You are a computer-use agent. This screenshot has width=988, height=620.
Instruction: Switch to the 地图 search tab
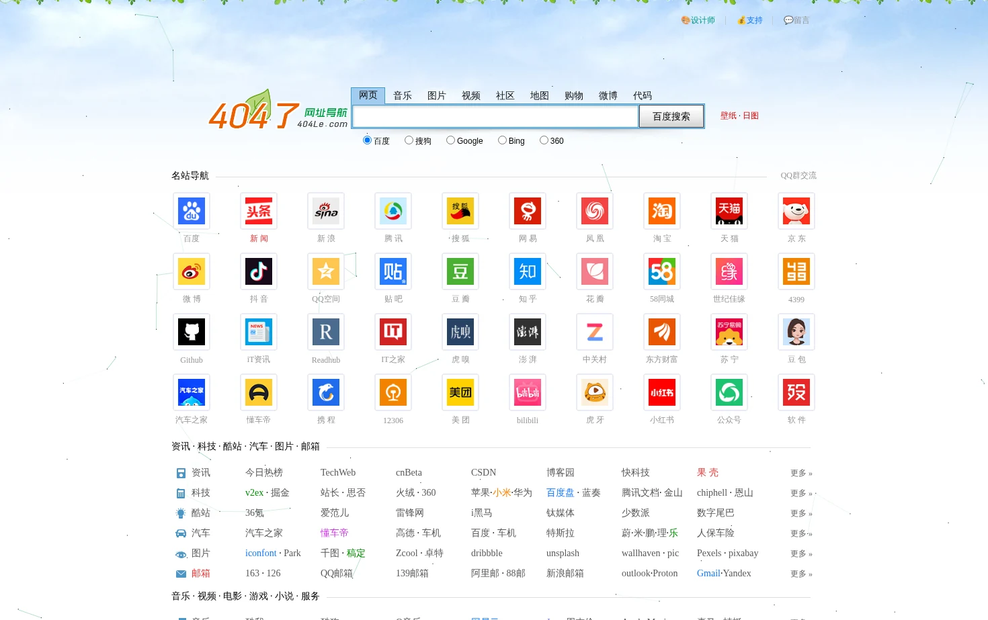[x=540, y=95]
